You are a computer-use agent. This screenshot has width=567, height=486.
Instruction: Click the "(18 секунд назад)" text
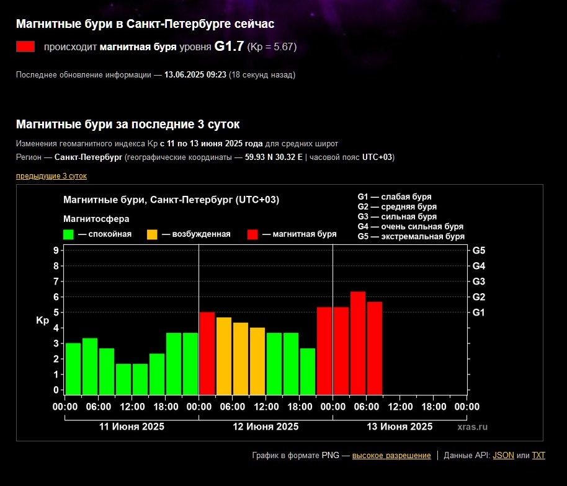(x=262, y=75)
